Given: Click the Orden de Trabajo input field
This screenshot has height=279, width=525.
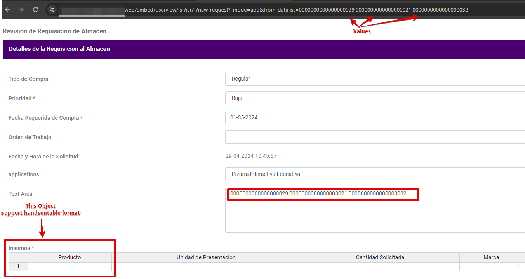Looking at the screenshot, I should [375, 137].
